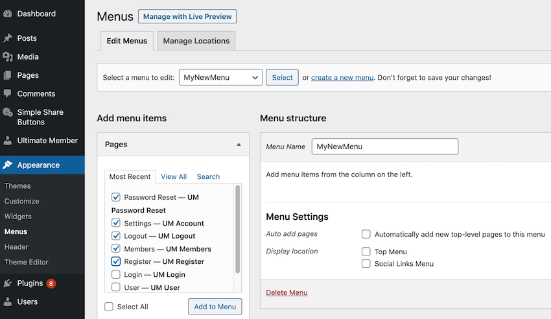Uncheck Register — UM Register checkbox

116,261
